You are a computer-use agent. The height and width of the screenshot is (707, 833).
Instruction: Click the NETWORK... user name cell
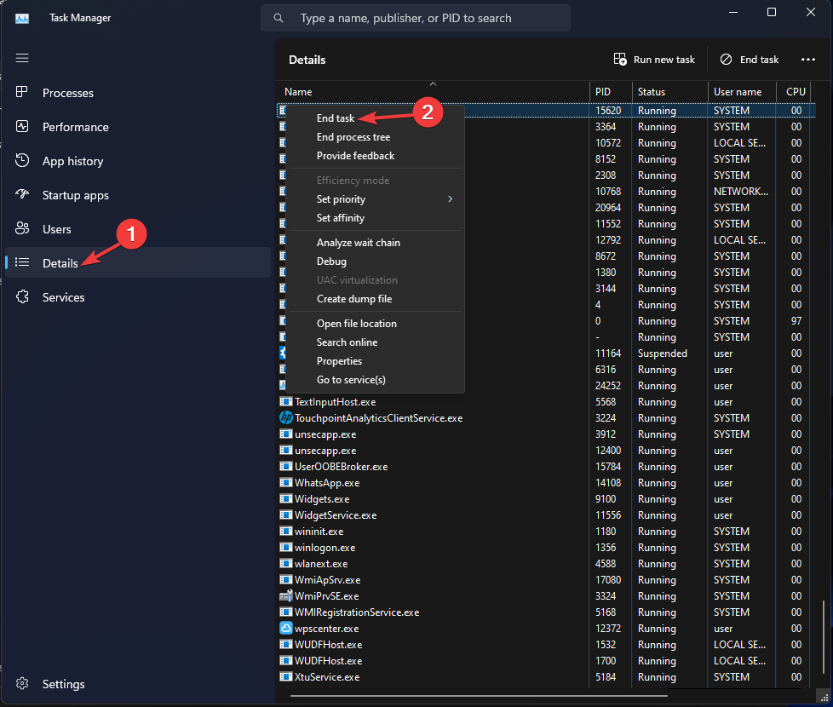(740, 191)
